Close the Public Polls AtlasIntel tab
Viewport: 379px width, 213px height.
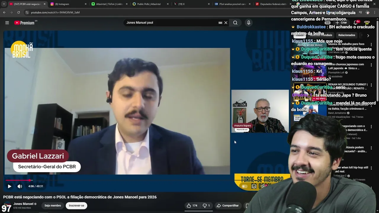point(168,4)
